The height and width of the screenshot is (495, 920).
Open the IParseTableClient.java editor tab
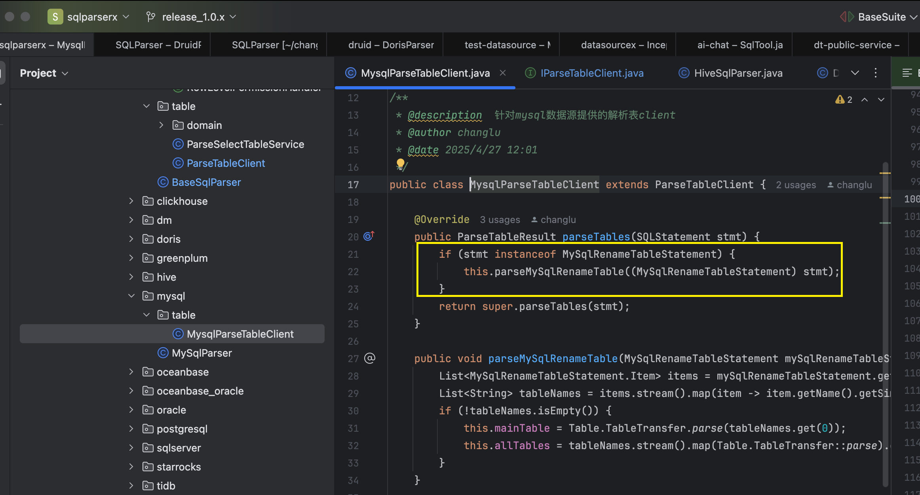coord(584,73)
